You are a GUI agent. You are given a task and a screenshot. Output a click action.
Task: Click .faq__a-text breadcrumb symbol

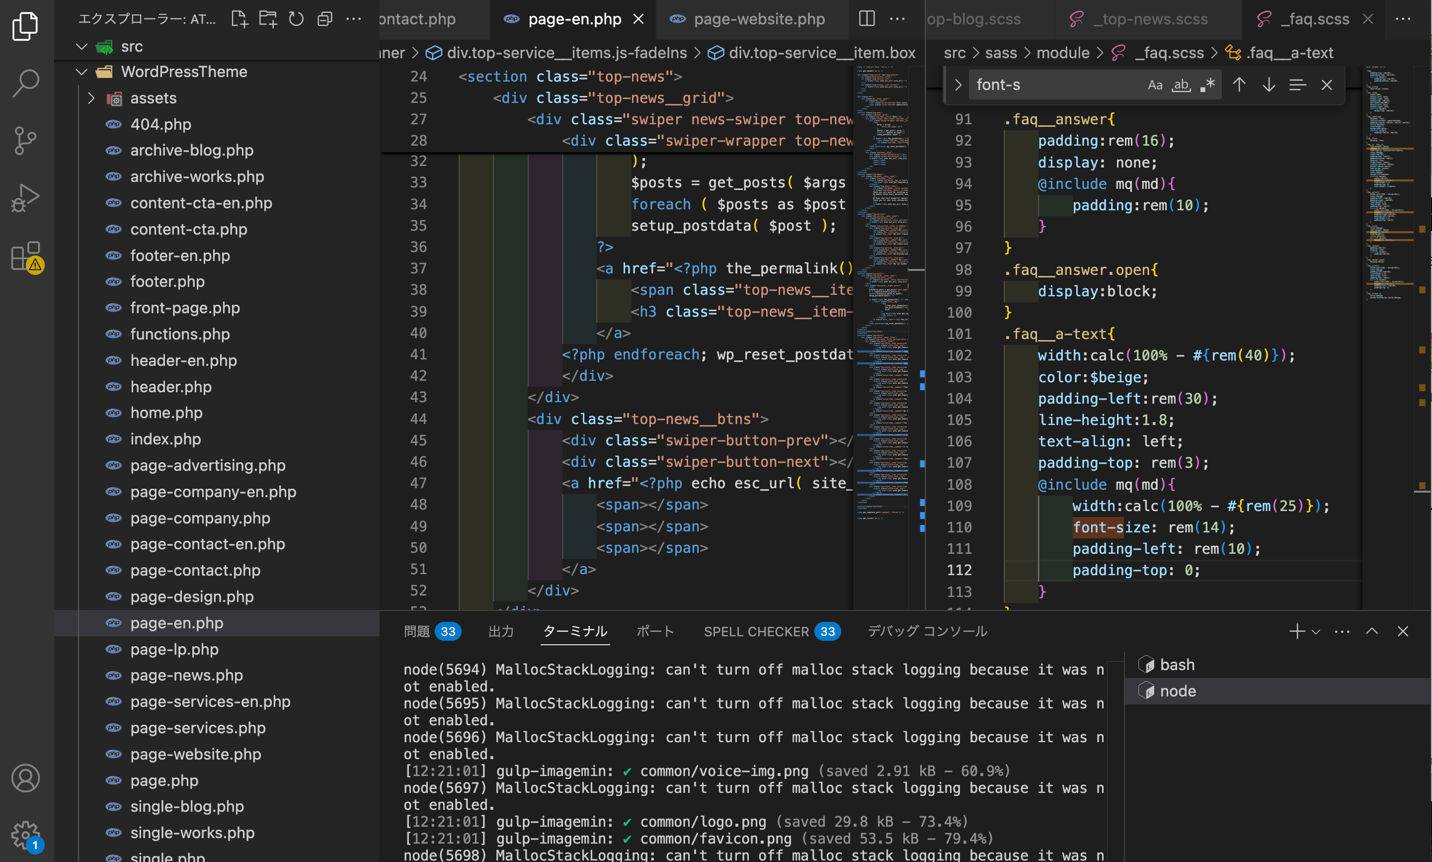1279,53
